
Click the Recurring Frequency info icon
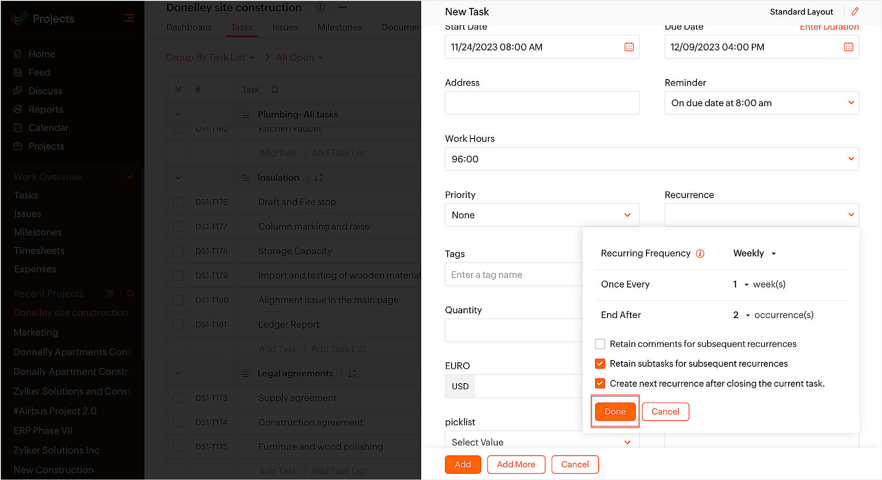click(x=700, y=253)
